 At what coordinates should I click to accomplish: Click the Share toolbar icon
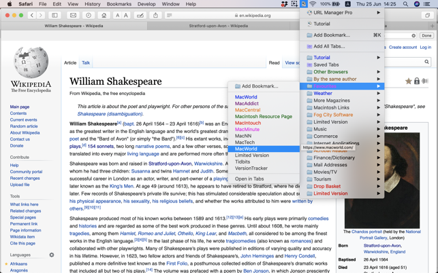[x=155, y=16]
